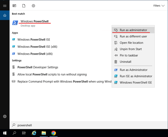The height and width of the screenshot is (137, 168).
Task: Open the Windows Start button
Action: click(x=5, y=133)
